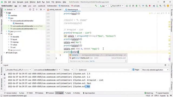Open the Verbose log level dropdown
The height and width of the screenshot is (97, 173).
[68, 70]
